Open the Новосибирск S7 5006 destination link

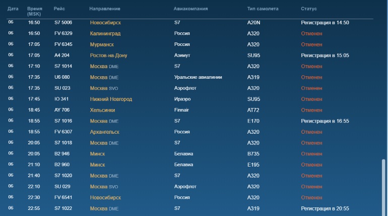pyautogui.click(x=105, y=23)
